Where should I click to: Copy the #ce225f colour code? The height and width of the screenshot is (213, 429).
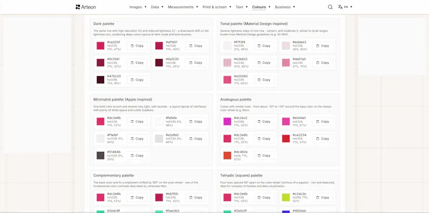point(137,46)
